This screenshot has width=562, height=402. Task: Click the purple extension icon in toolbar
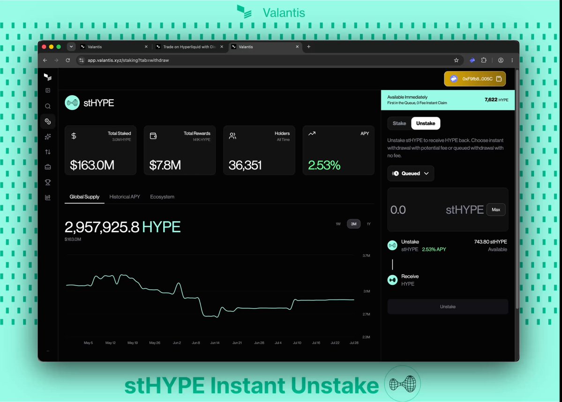pyautogui.click(x=472, y=60)
